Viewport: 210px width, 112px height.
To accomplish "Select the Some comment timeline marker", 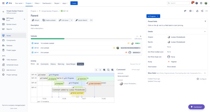I will (x=77, y=93).
